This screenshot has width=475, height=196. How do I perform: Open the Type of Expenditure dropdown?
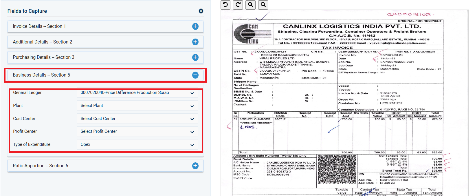(x=137, y=144)
